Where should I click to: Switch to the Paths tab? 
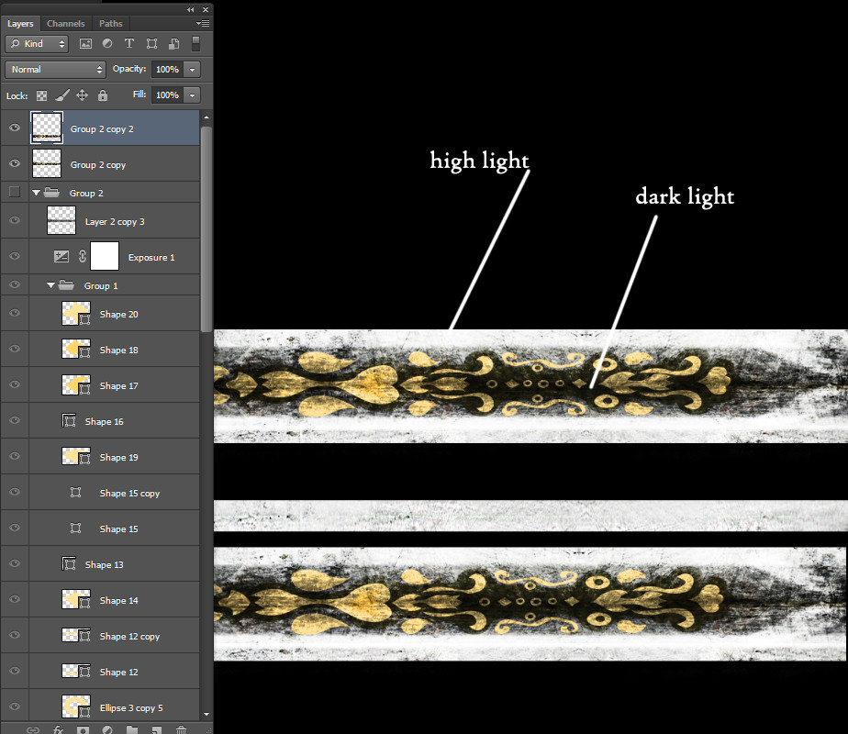[x=110, y=23]
